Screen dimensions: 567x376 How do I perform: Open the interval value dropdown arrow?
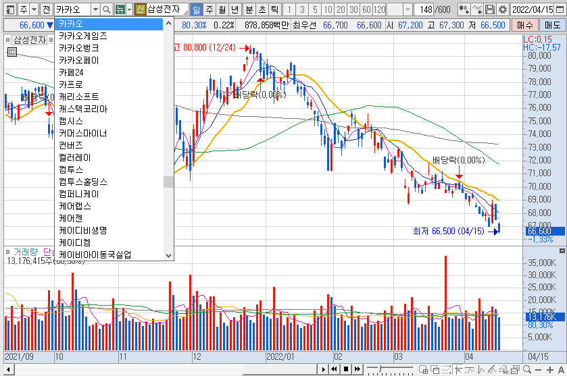(x=408, y=9)
